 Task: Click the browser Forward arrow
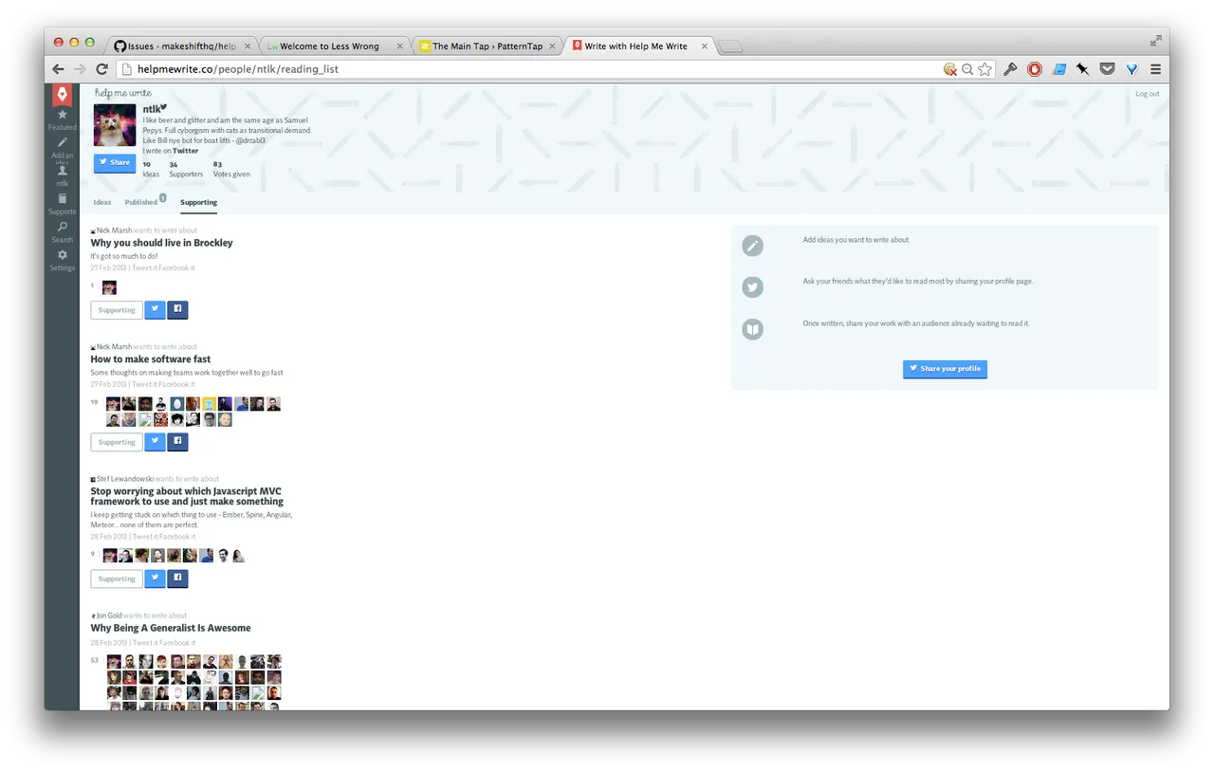tap(80, 69)
